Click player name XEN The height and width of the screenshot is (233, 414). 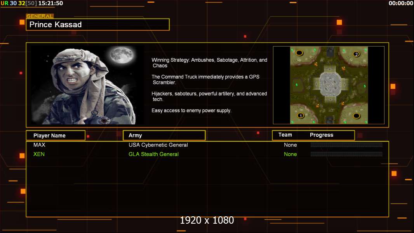(39, 154)
